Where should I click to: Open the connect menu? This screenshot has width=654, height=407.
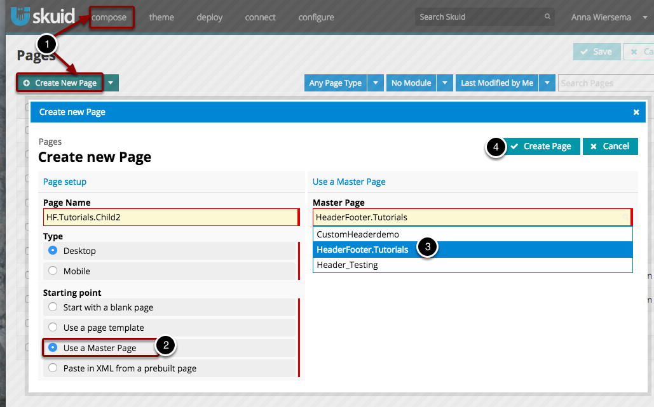click(x=261, y=18)
